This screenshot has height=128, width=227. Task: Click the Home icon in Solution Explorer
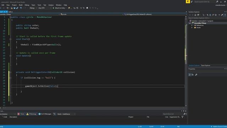(x=195, y=15)
